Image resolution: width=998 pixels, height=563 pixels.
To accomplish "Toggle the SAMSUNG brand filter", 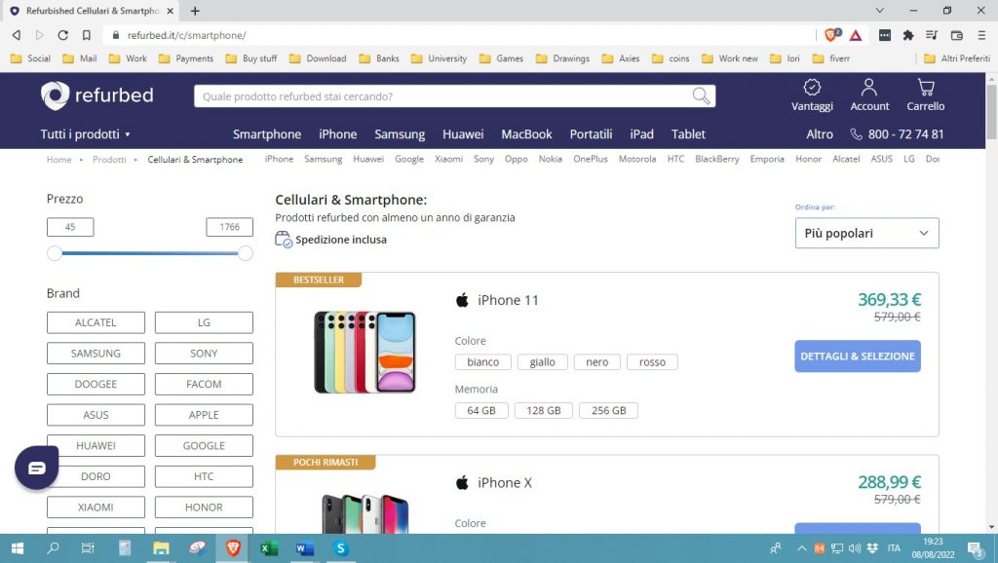I will coord(96,354).
